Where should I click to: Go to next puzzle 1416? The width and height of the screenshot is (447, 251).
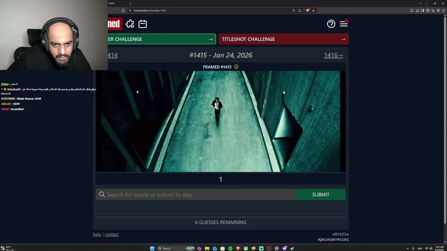coord(334,55)
